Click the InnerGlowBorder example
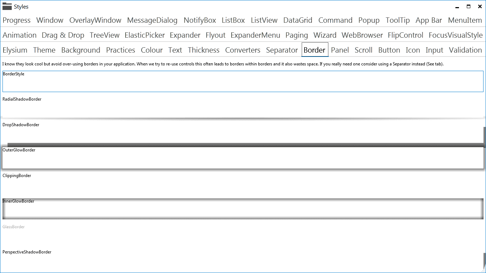Image resolution: width=486 pixels, height=273 pixels. pos(243,209)
